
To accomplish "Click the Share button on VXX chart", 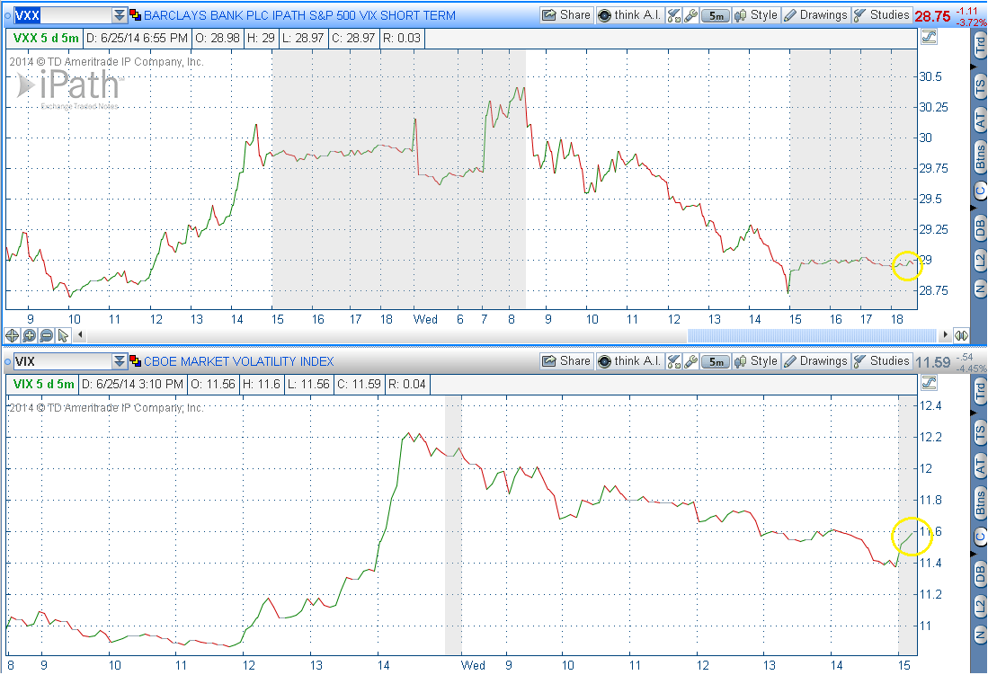I will point(566,15).
